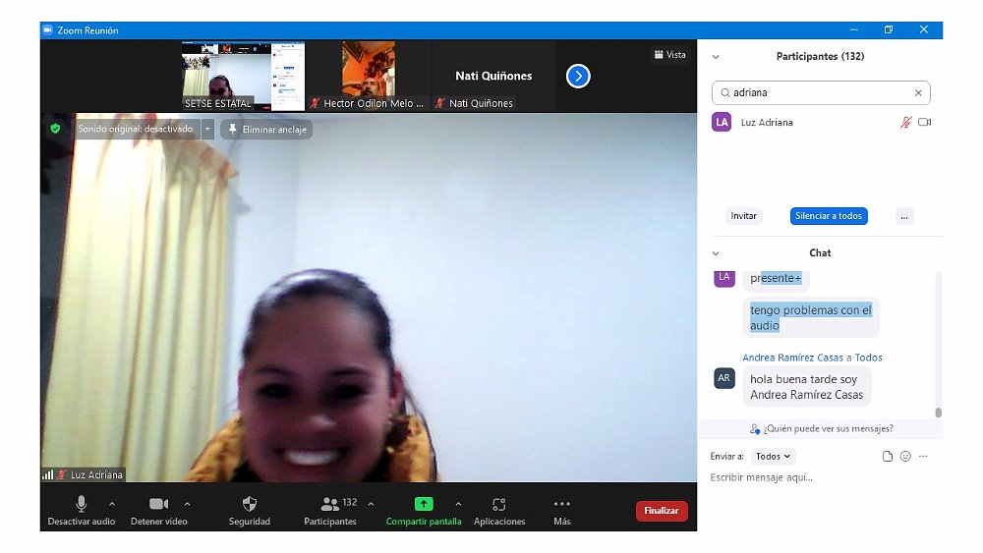Open the Participantes list from toolbar
Screen dimensions: 983x553
pos(330,504)
